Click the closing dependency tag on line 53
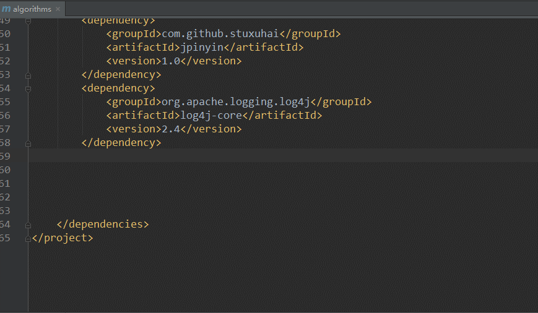538x313 pixels. (121, 75)
